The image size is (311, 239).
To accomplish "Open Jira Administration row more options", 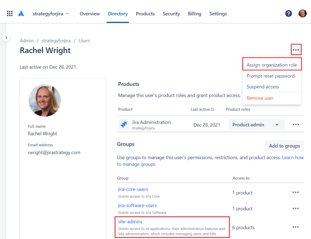I will click(296, 125).
